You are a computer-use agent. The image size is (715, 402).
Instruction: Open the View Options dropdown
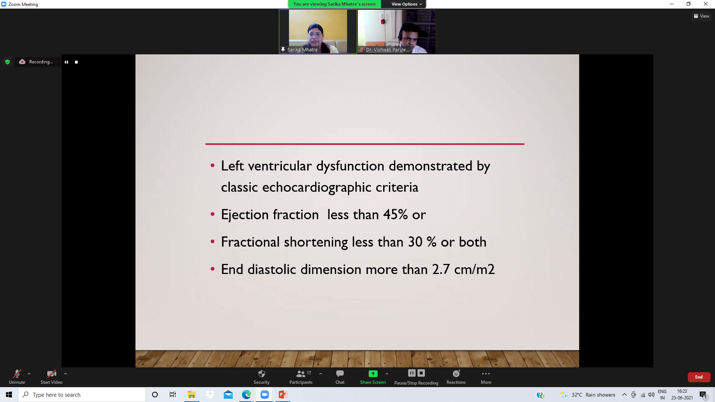coord(406,4)
